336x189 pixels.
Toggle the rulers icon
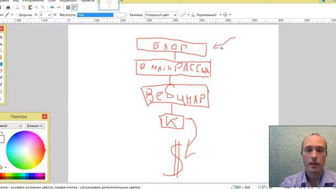75,7
